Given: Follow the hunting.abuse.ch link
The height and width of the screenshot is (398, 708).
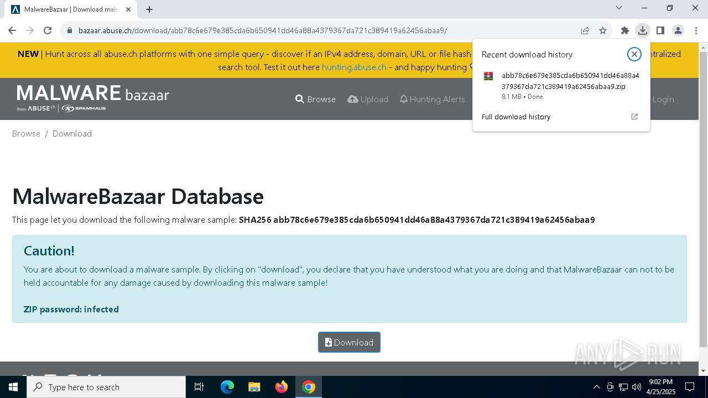Looking at the screenshot, I should (x=354, y=67).
